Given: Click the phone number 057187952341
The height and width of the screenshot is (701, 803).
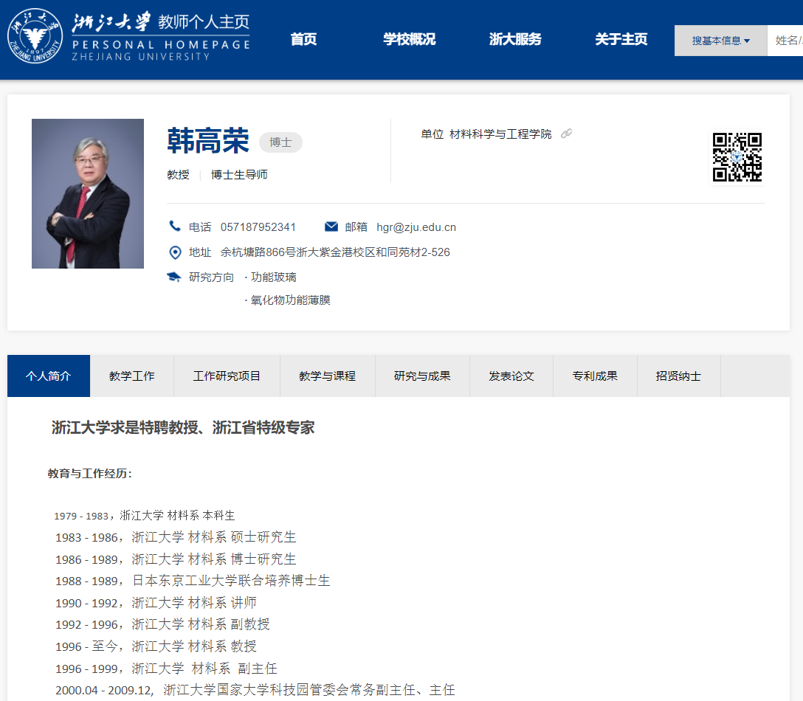Looking at the screenshot, I should click(258, 227).
